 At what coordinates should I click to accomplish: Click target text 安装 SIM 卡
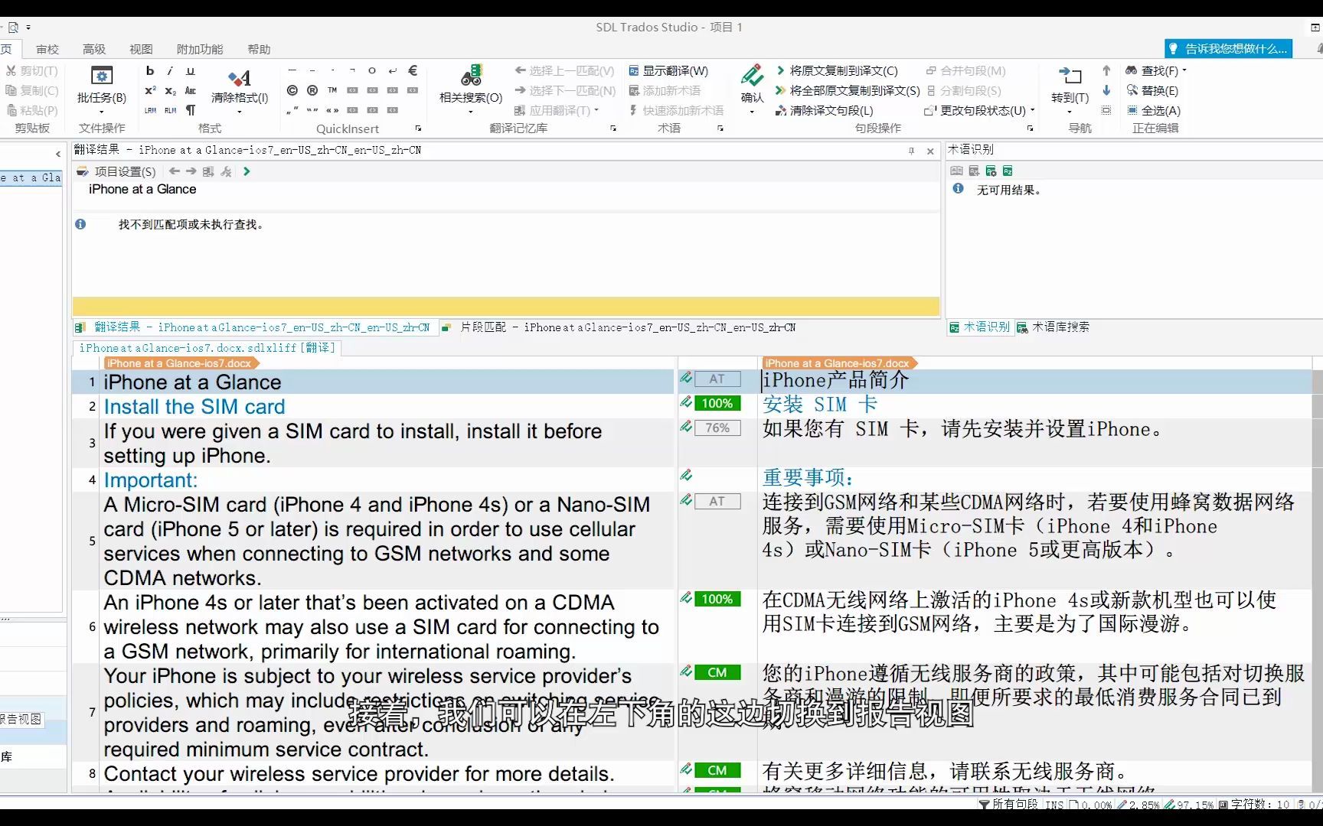820,405
